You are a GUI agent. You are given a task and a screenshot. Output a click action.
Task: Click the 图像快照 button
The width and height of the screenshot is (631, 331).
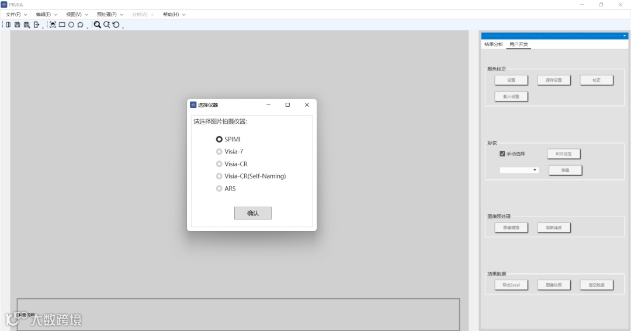[554, 285]
